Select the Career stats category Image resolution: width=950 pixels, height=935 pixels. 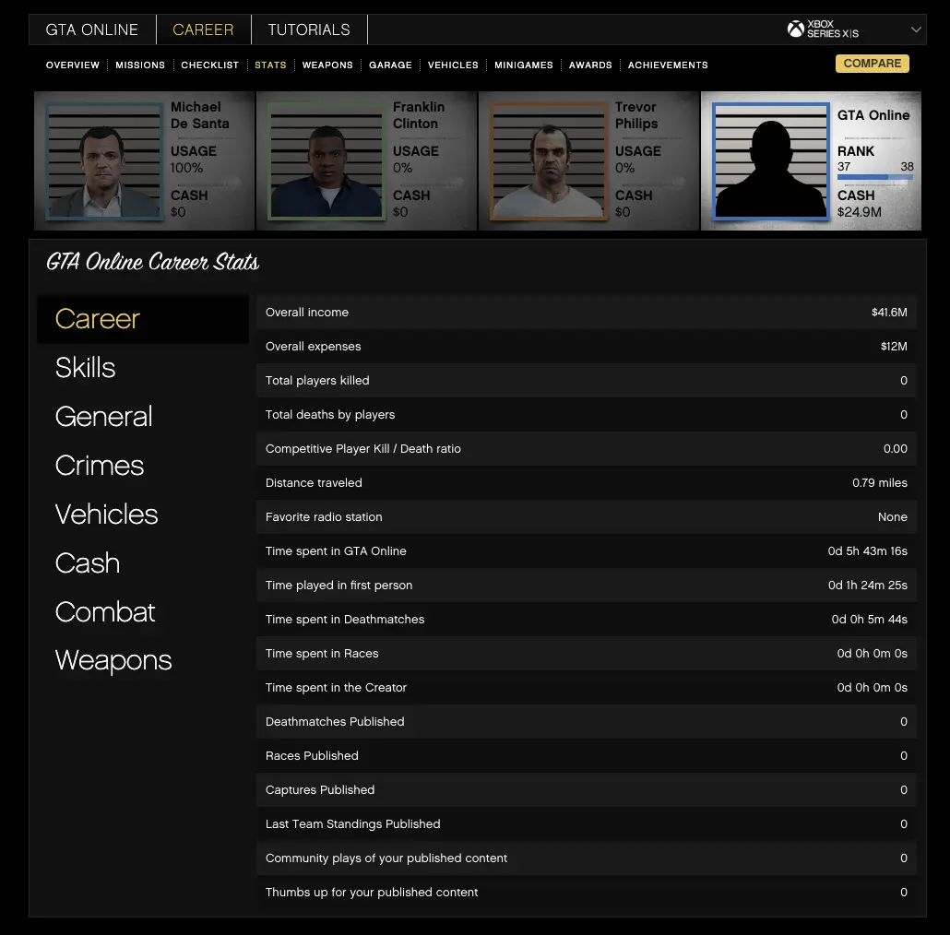pyautogui.click(x=143, y=319)
